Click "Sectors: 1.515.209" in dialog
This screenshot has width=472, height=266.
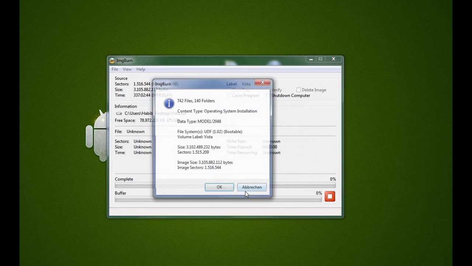[193, 153]
